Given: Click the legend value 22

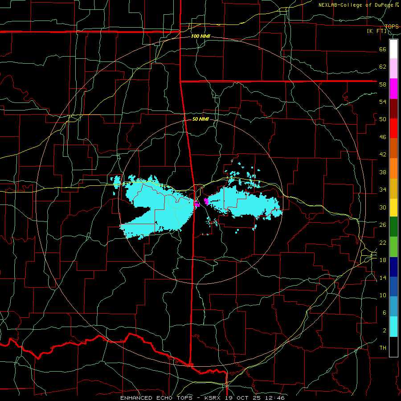Looking at the screenshot, I should pos(383,242).
